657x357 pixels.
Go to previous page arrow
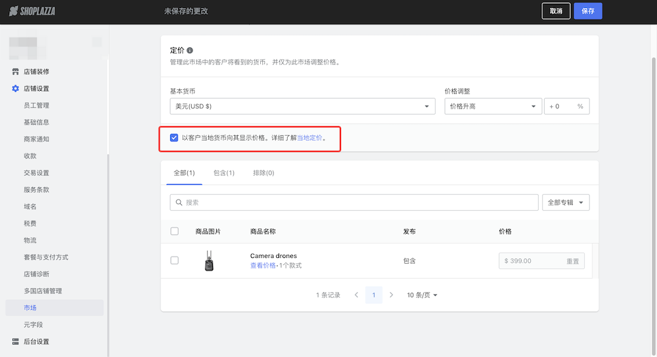[356, 295]
